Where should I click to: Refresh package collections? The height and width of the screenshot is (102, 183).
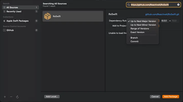[17, 97]
